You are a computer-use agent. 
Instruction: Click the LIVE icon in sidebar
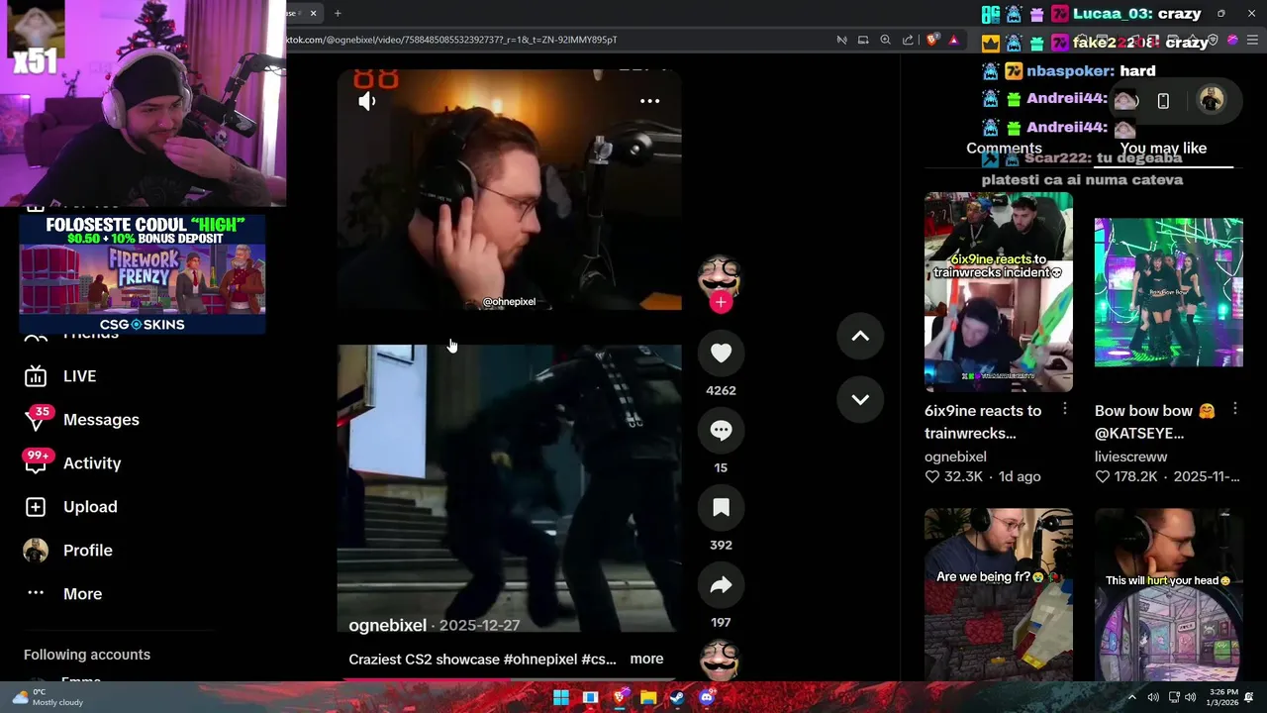click(x=36, y=376)
